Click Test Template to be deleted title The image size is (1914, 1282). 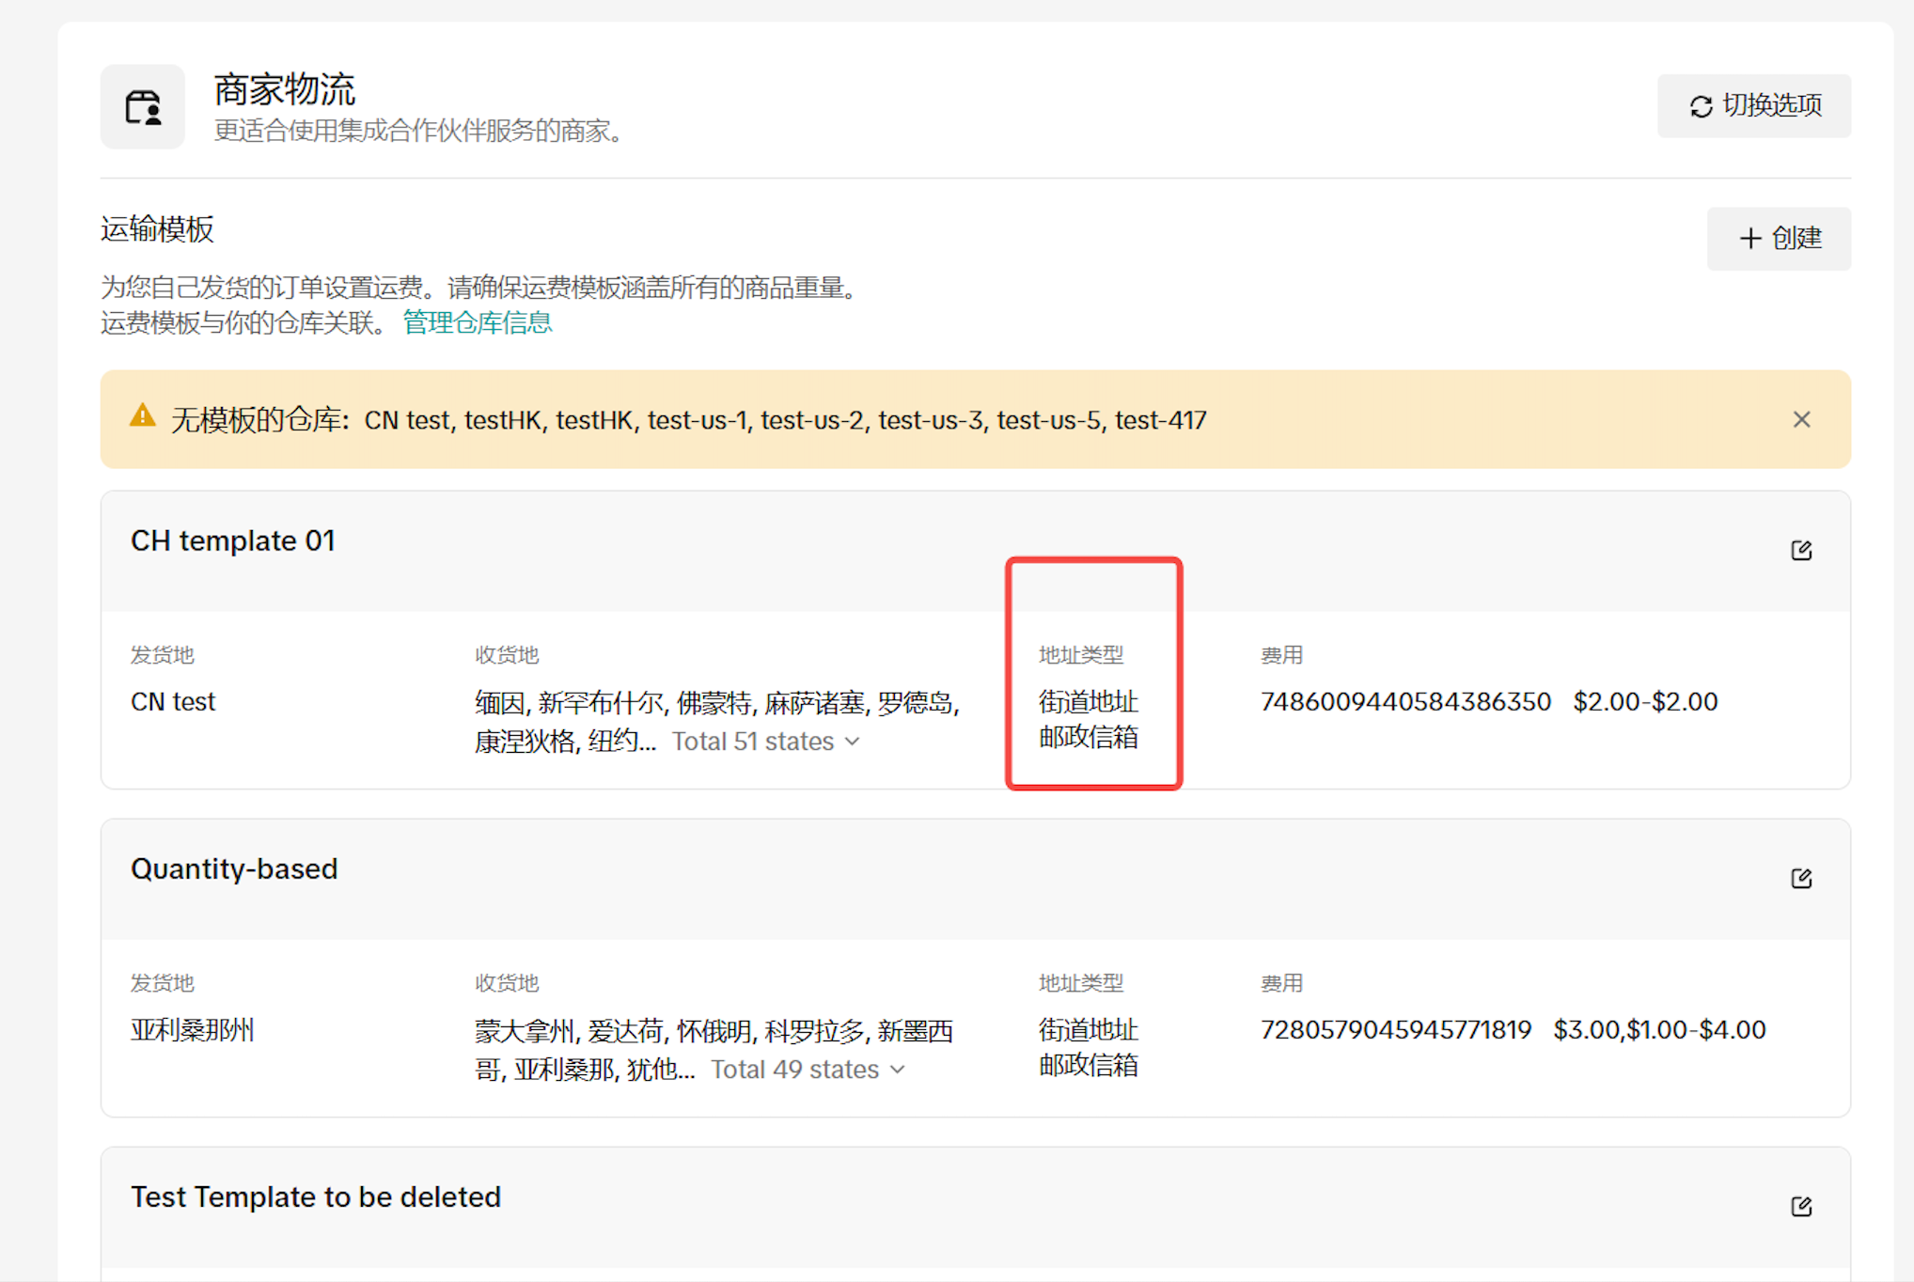point(315,1196)
